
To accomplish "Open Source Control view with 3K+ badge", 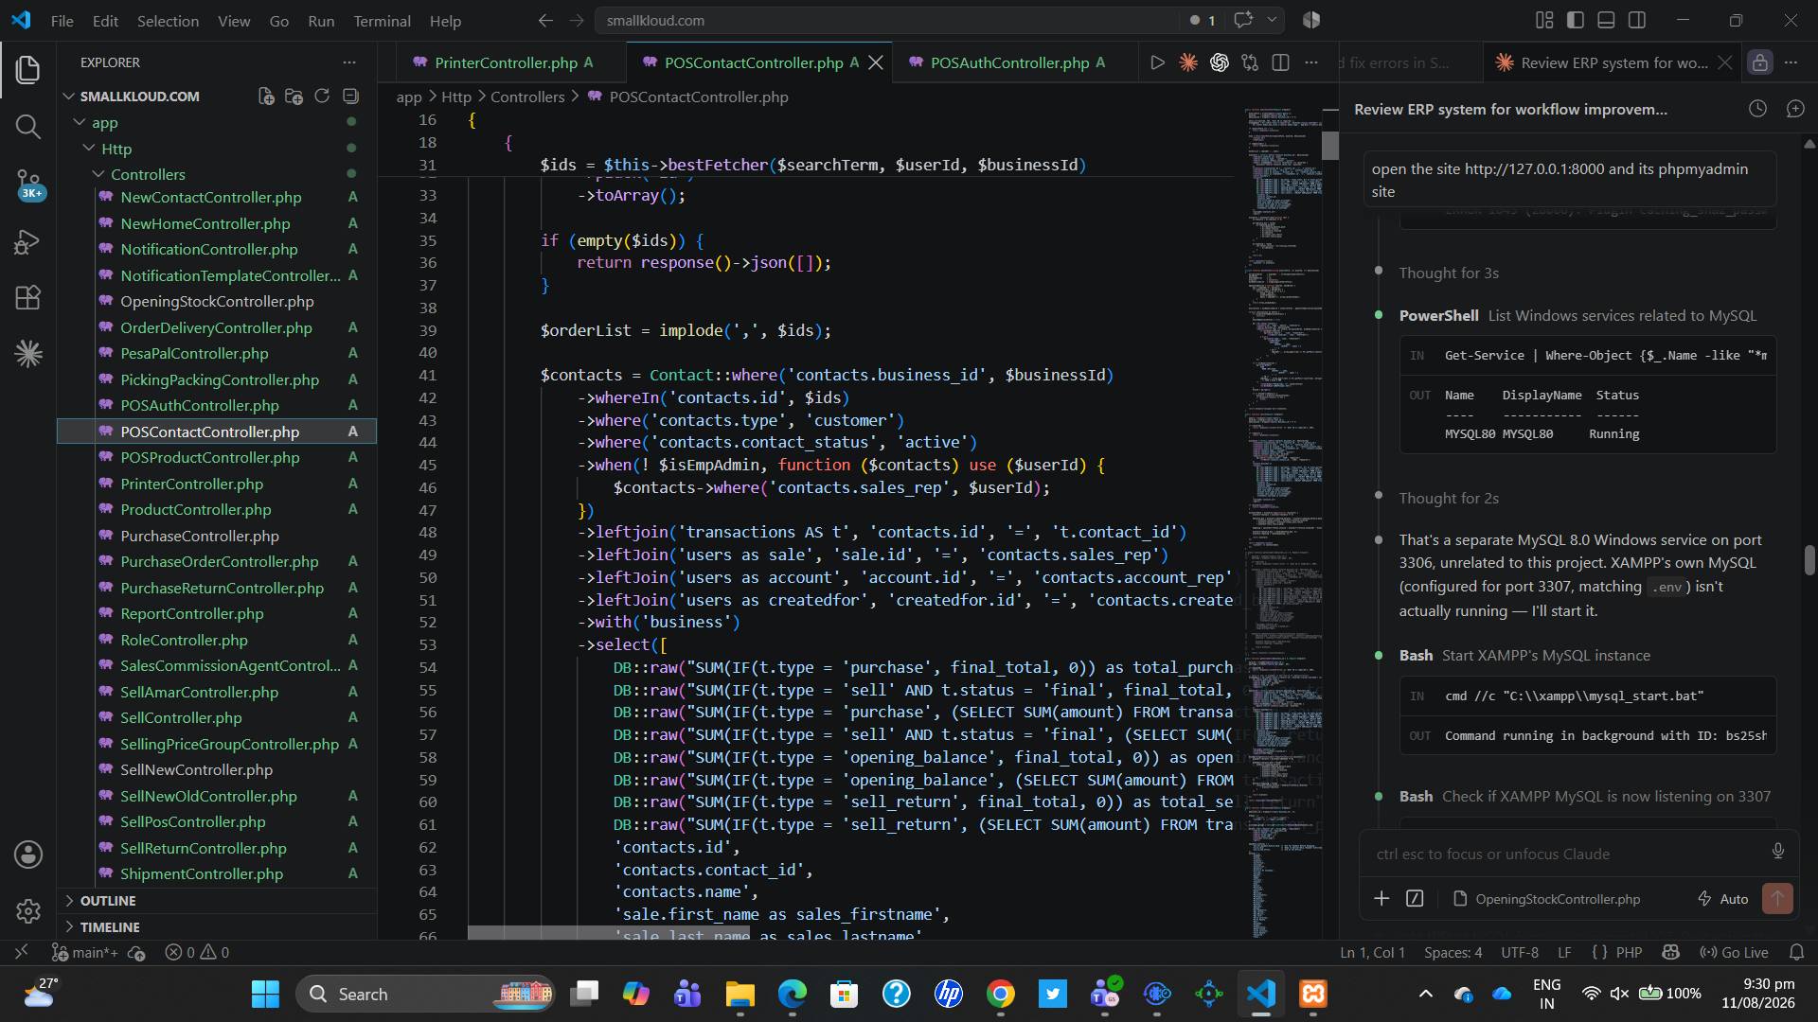I will click(28, 184).
